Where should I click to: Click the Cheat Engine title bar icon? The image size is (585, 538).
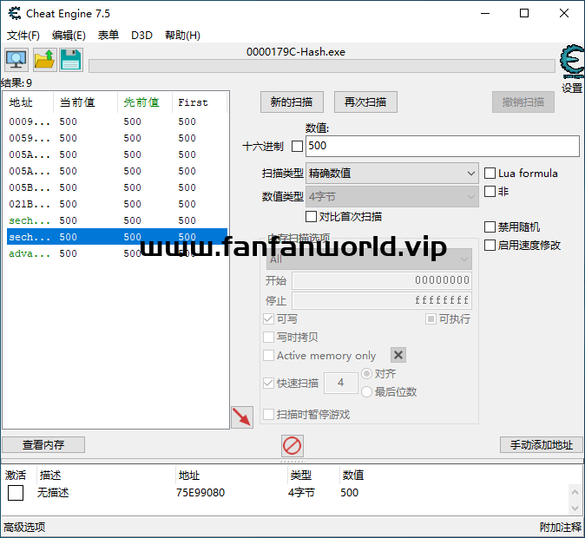[14, 13]
